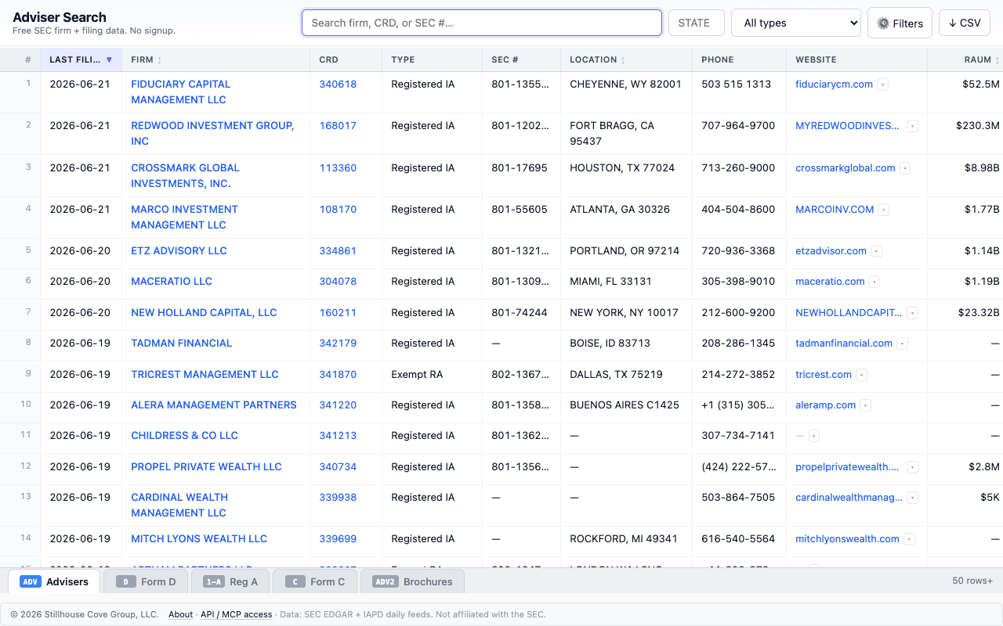Click the Adviser Search title
Viewport: 1003px width, 626px height.
pyautogui.click(x=60, y=17)
